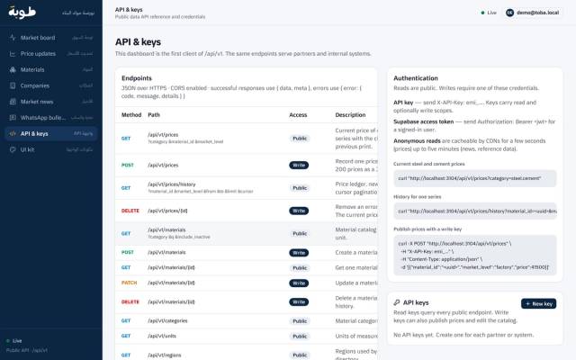The height and width of the screenshot is (360, 576).
Task: Select the GET /api/v1/materials endpoint row
Action: [247, 234]
